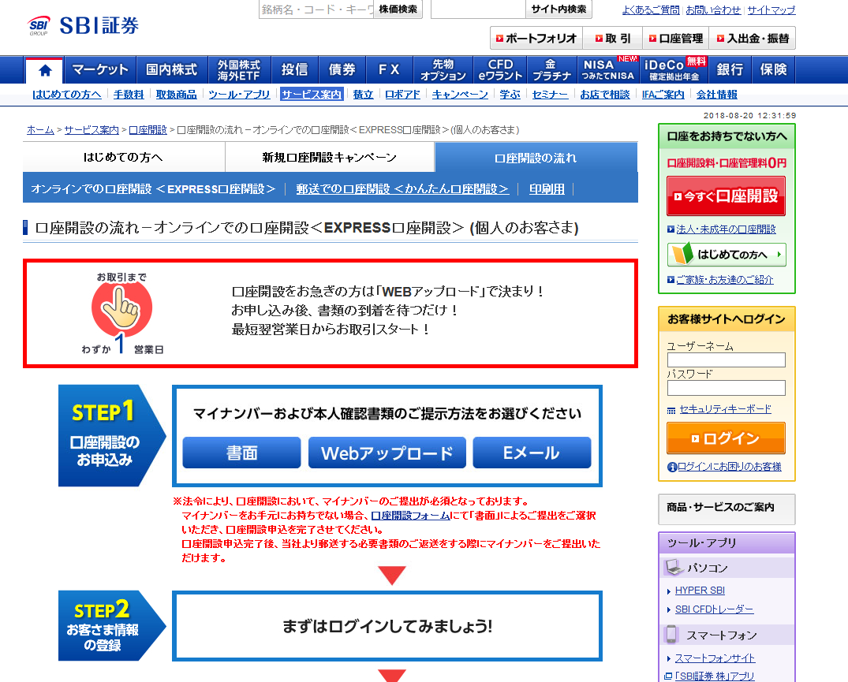Image resolution: width=848 pixels, height=682 pixels.
Task: Focus the ユーザーネーム input field
Action: coord(726,360)
